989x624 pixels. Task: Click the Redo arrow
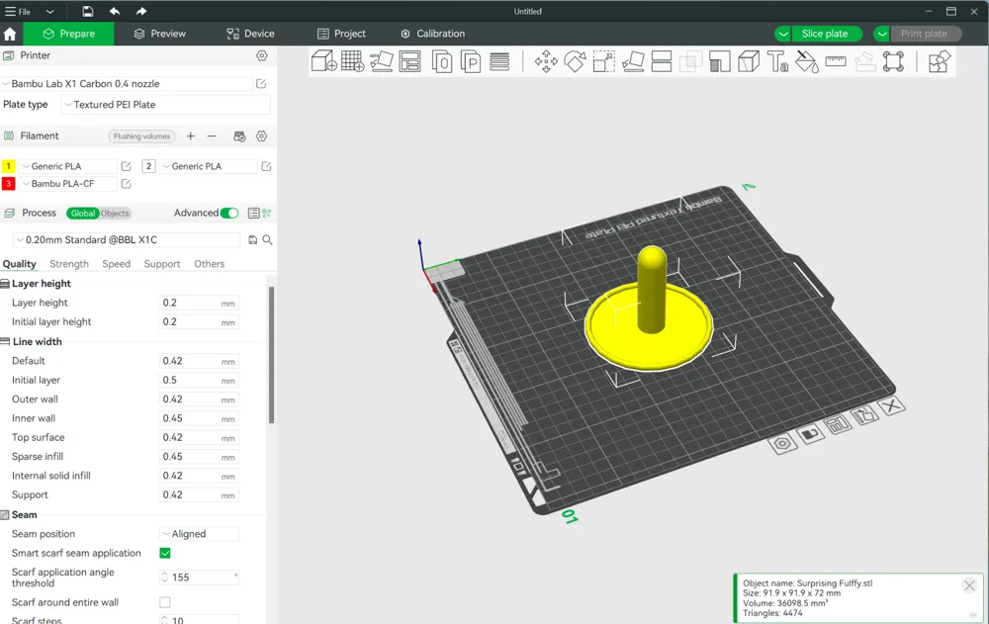tap(141, 11)
